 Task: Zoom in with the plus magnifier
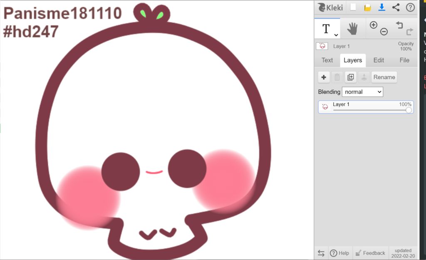coord(374,25)
